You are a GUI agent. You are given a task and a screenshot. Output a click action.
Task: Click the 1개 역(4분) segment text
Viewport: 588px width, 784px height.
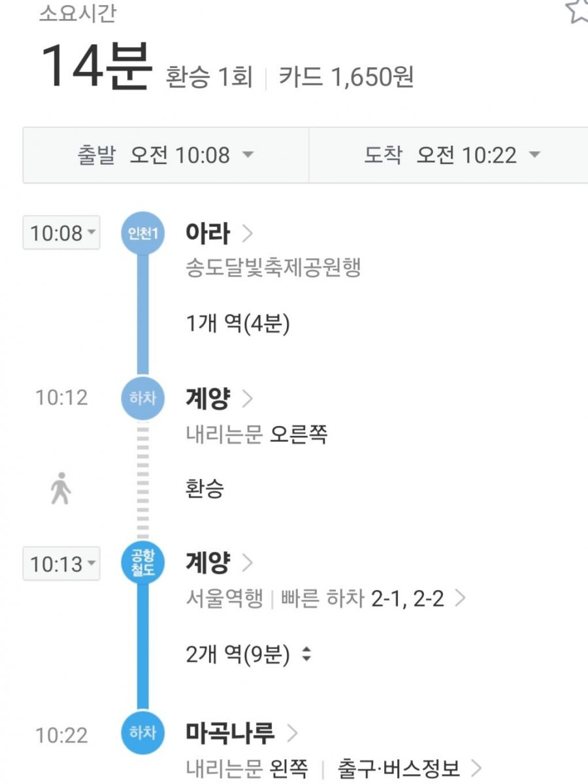point(238,323)
